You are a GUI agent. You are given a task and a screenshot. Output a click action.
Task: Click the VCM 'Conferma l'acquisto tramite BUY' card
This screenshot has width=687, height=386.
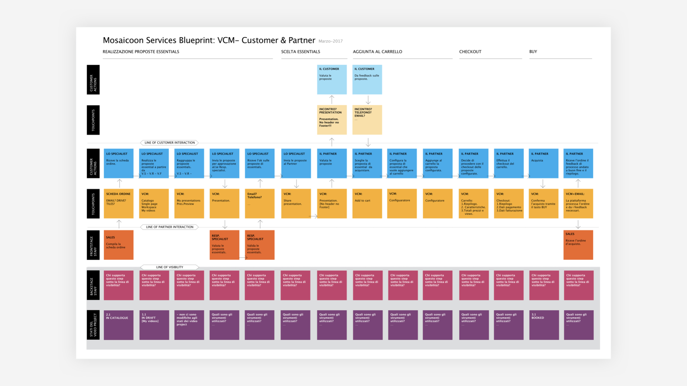[543, 203]
